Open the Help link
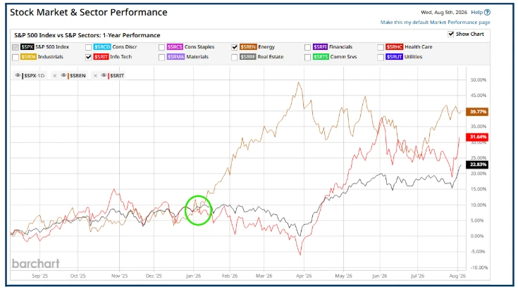Image resolution: width=518 pixels, height=289 pixels. tap(476, 12)
